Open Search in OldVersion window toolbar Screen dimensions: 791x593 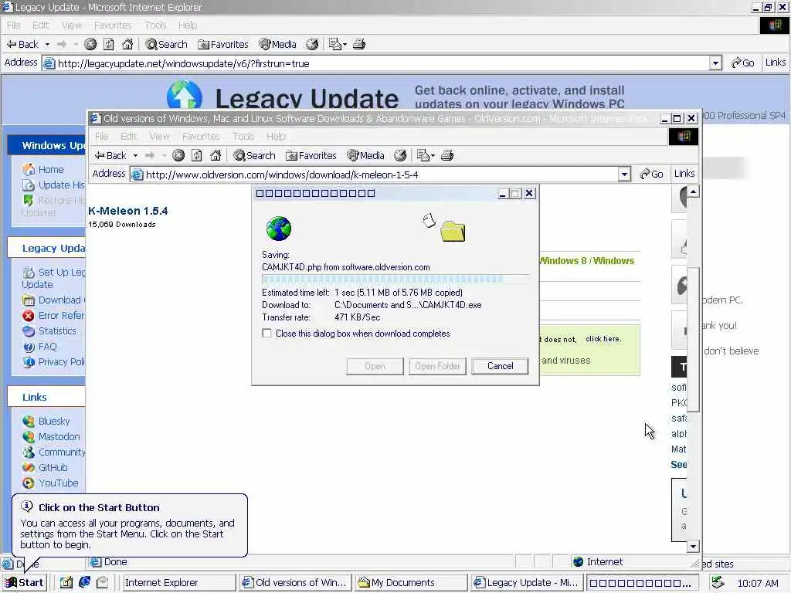254,155
